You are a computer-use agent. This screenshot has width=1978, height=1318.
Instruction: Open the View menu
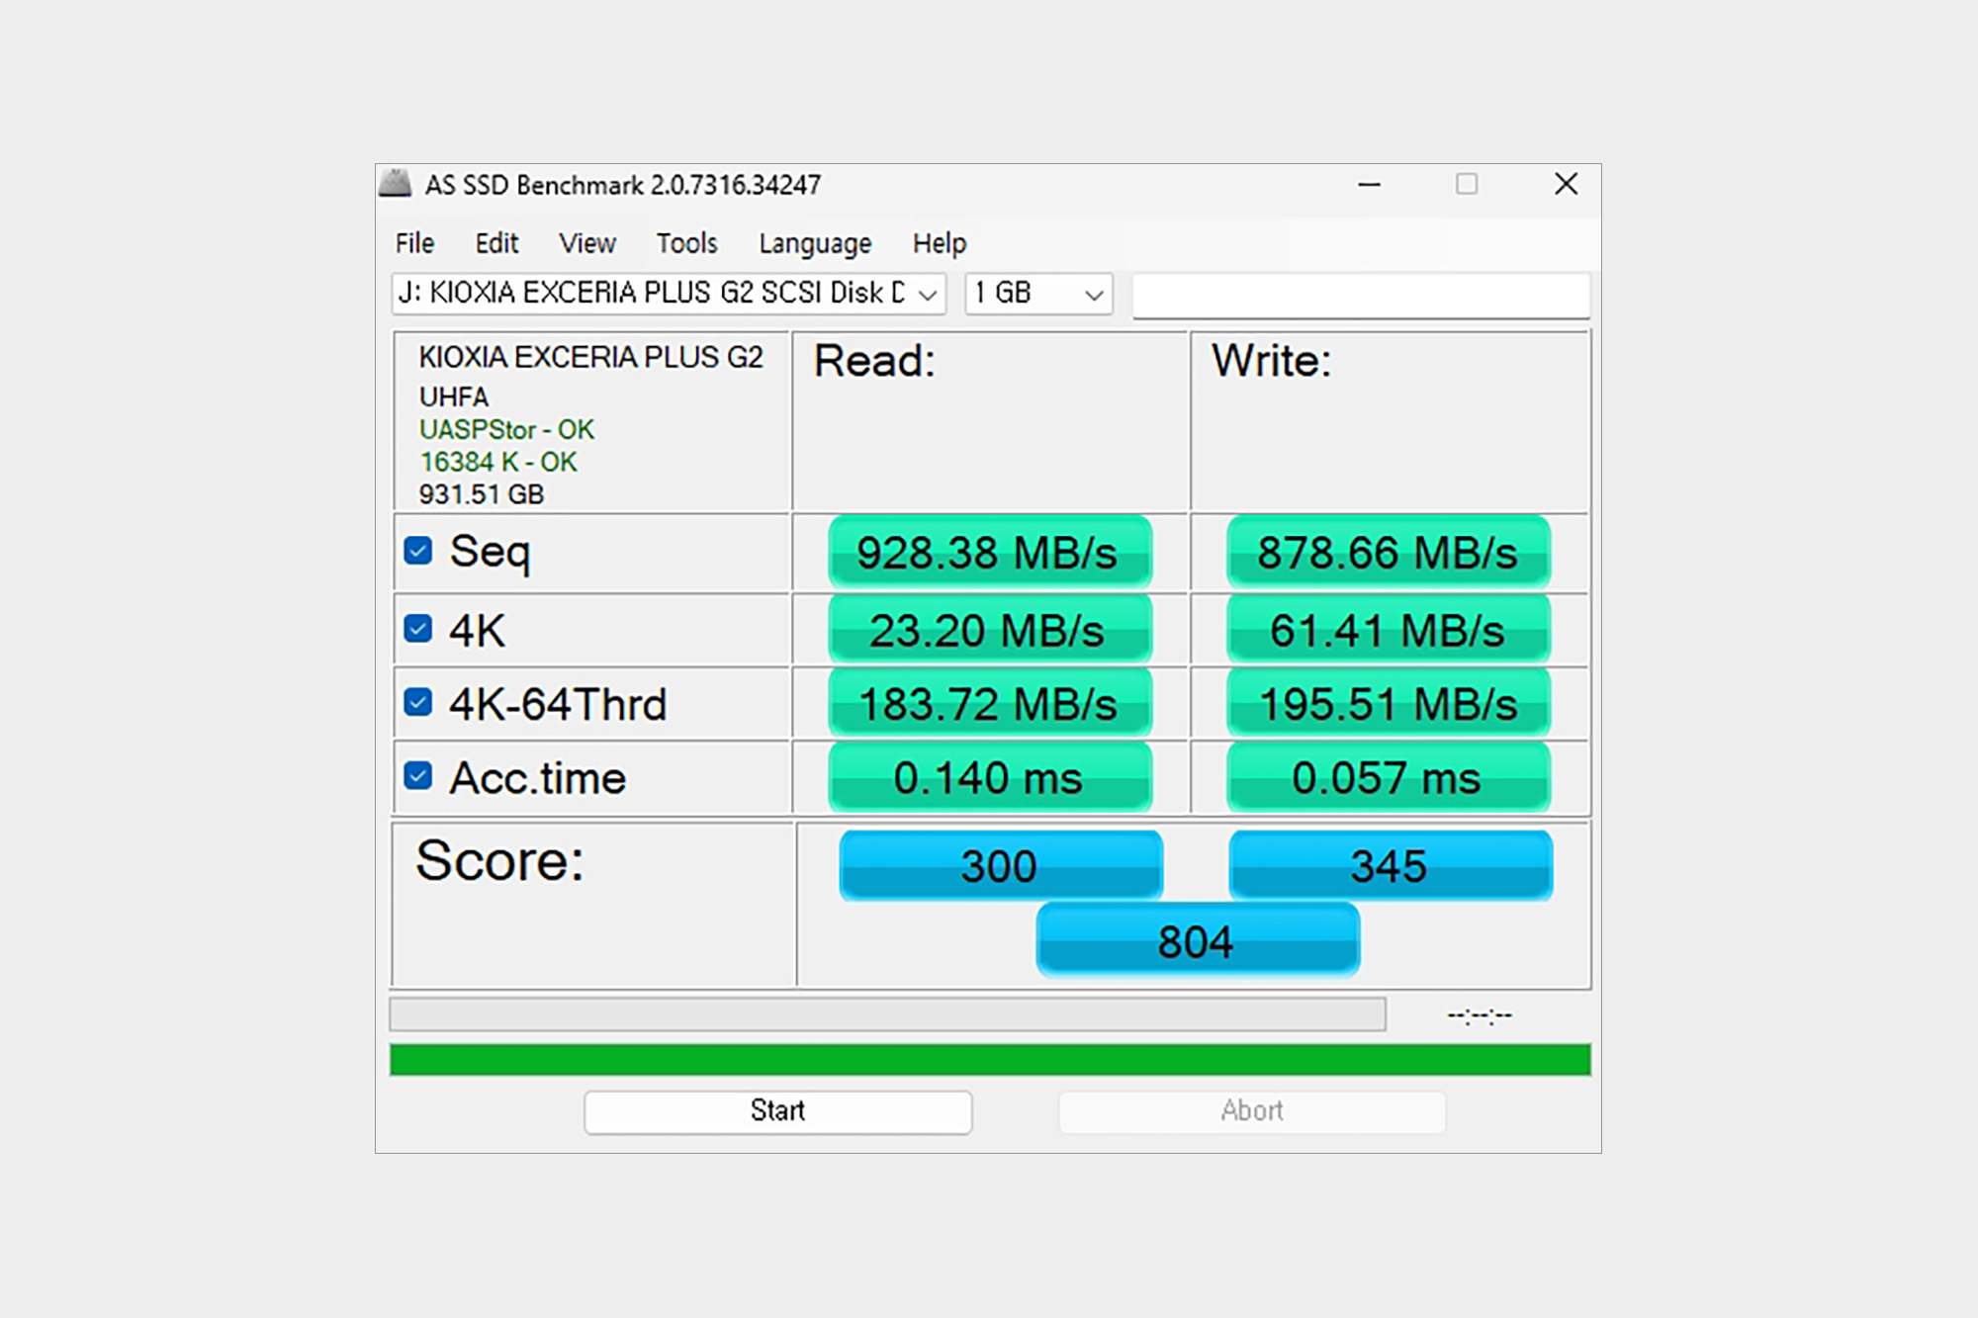click(586, 243)
